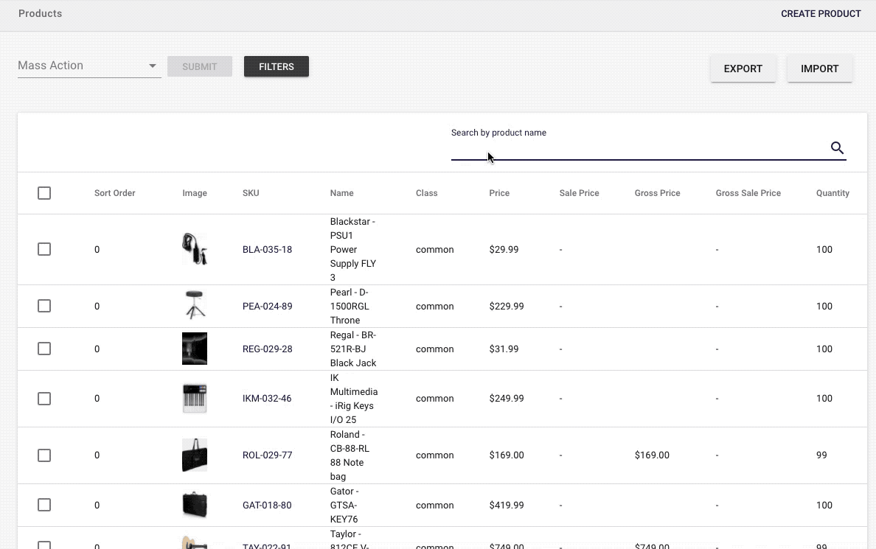The image size is (876, 549).
Task: Select Regal BR-521R-BJ Black Jack name
Action: tap(353, 349)
